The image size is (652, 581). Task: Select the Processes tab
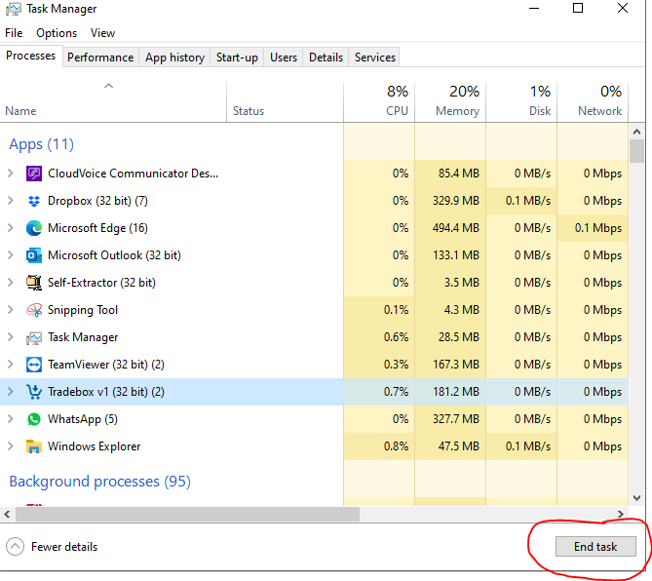31,56
